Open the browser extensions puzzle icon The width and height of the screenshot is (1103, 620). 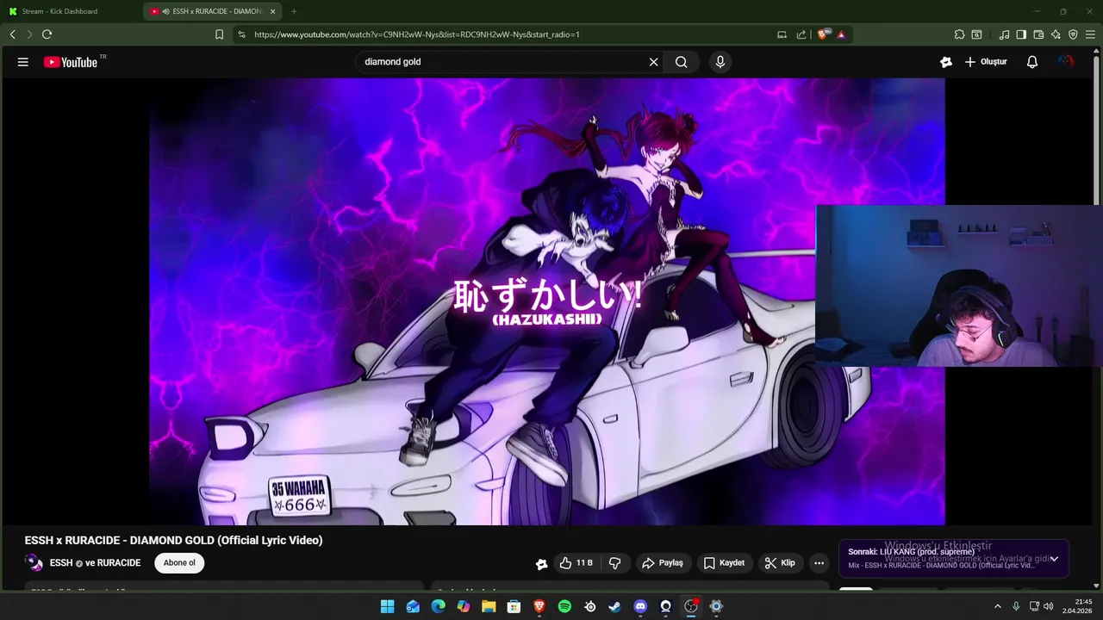click(959, 34)
